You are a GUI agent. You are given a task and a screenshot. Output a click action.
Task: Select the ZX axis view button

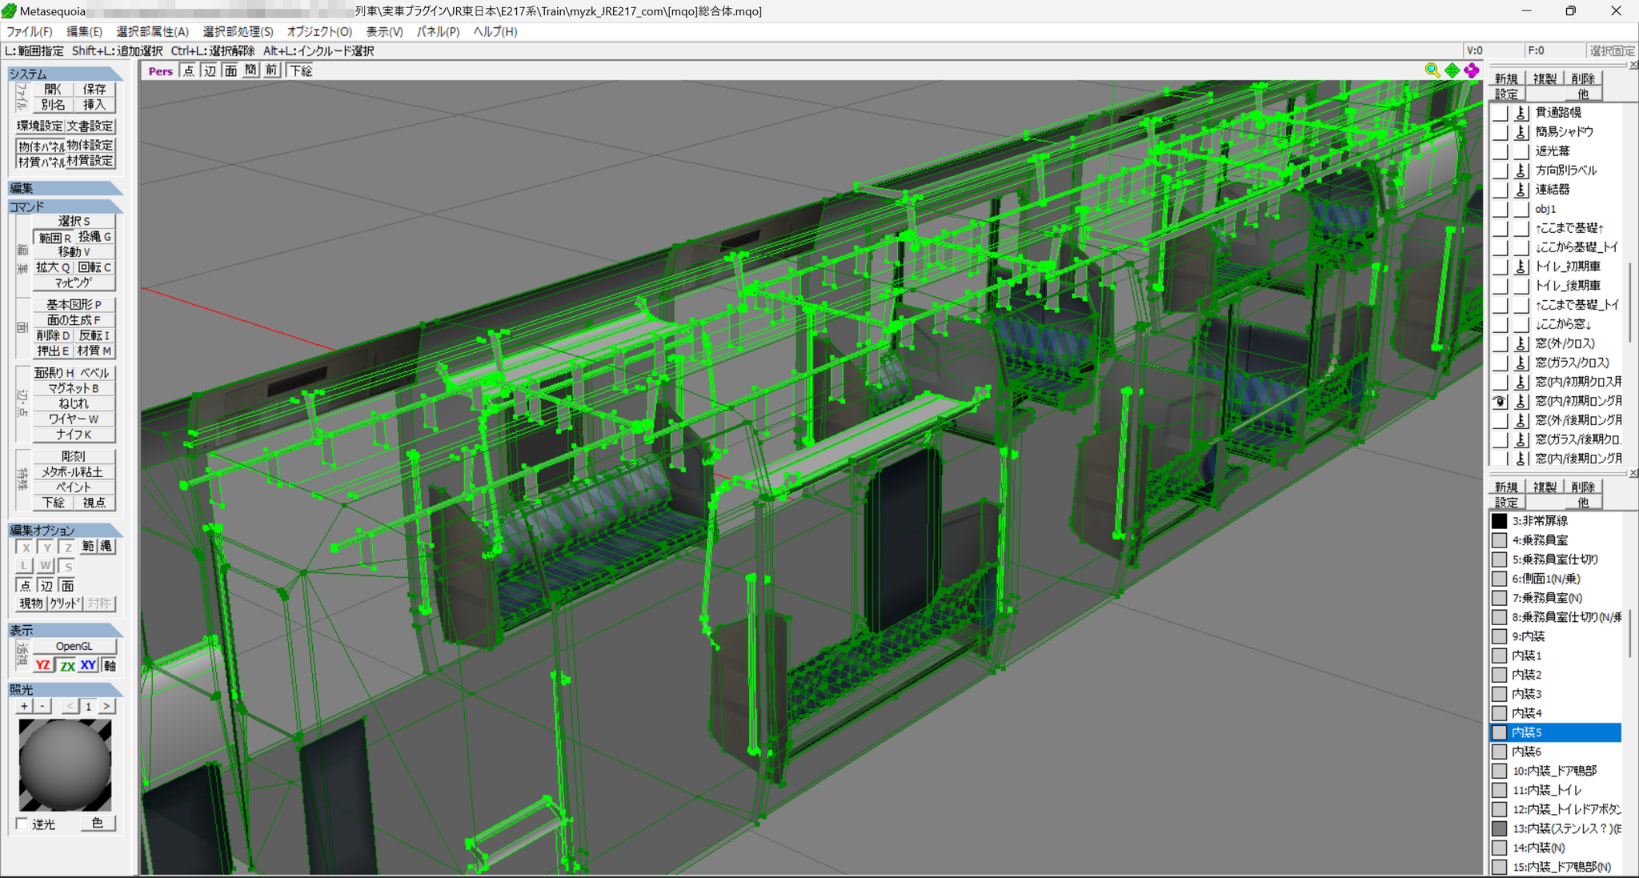67,665
